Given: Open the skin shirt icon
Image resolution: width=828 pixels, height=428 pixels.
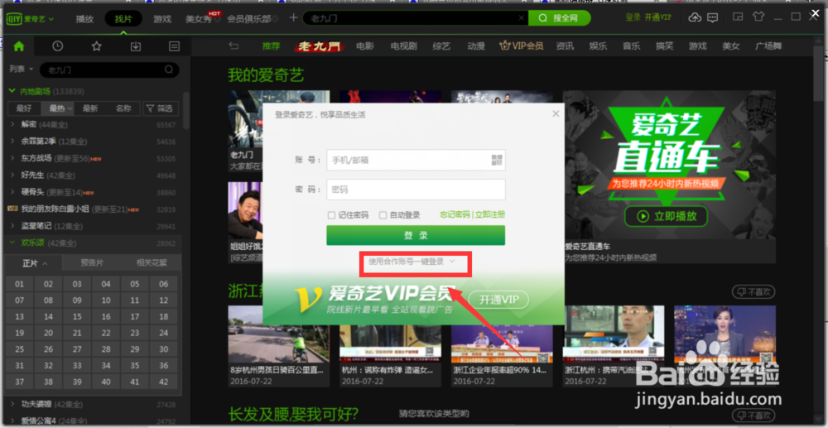Looking at the screenshot, I should 758,17.
